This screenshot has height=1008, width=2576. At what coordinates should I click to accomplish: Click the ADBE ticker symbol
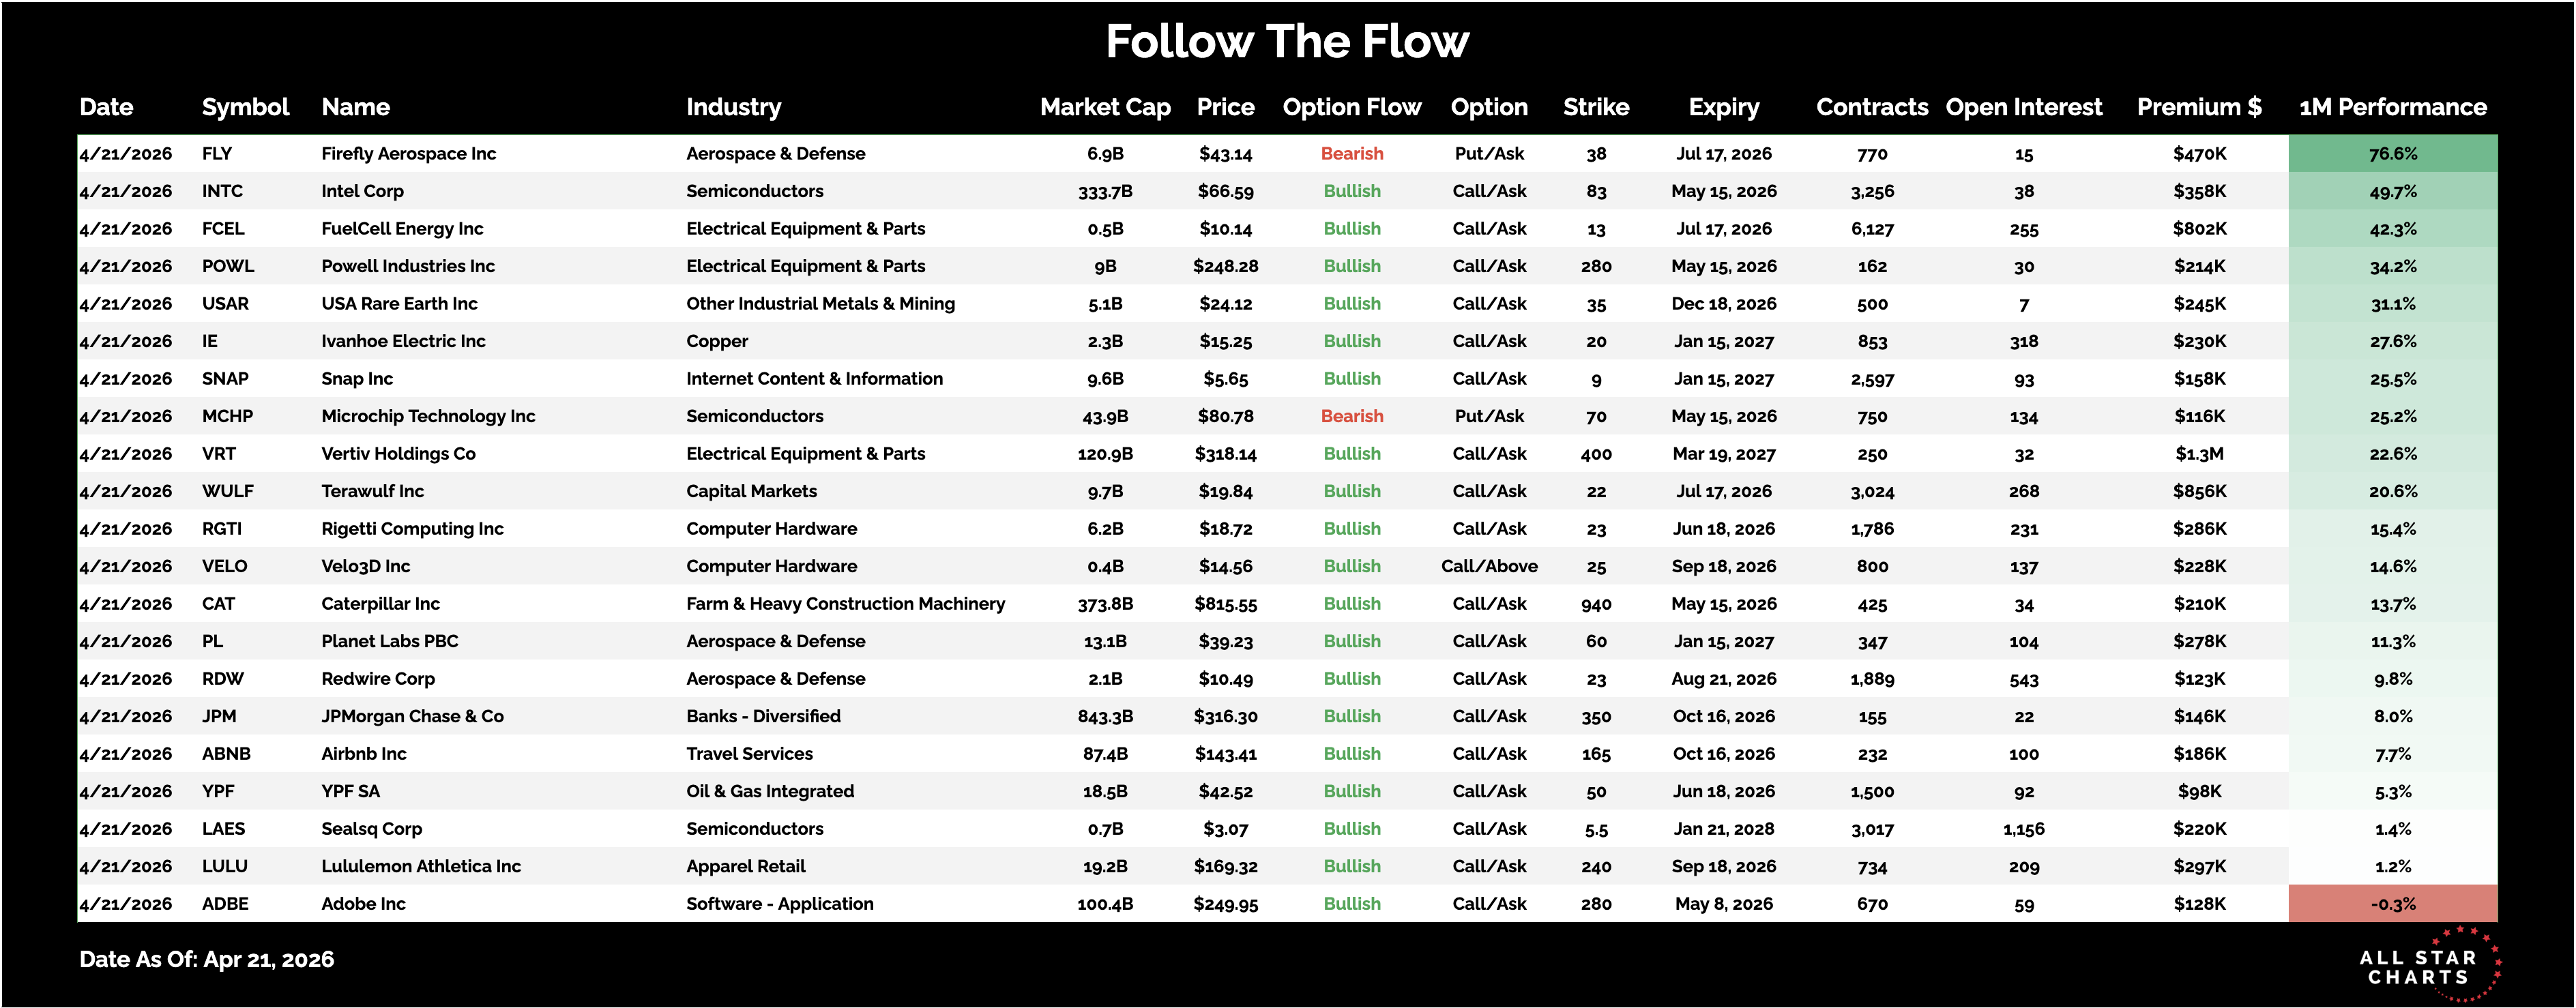pyautogui.click(x=225, y=904)
